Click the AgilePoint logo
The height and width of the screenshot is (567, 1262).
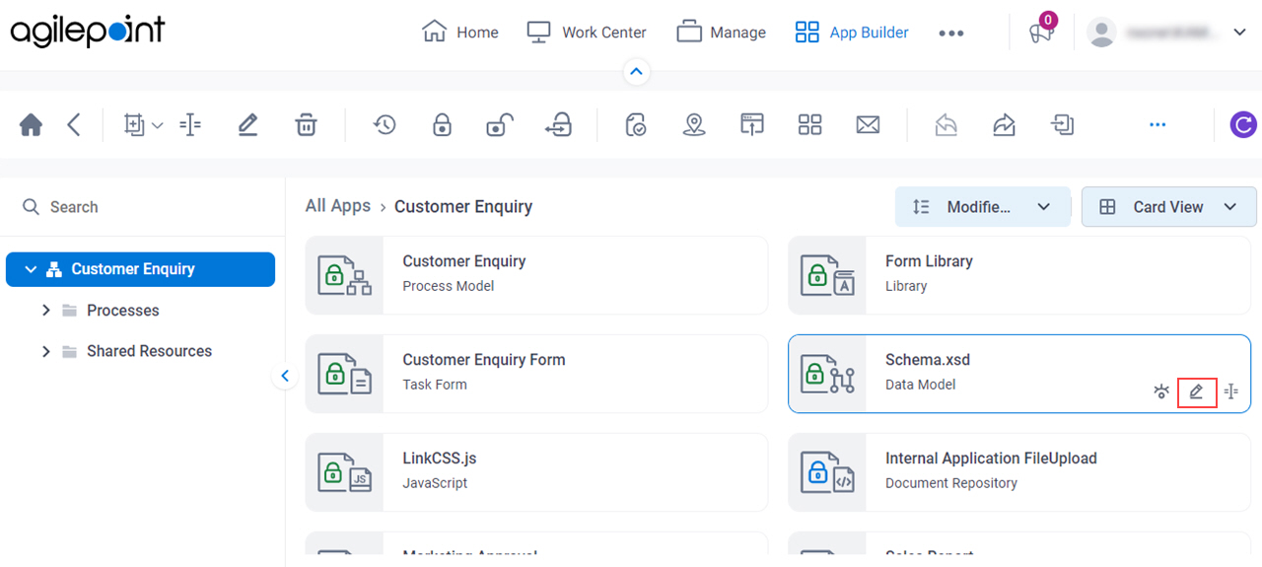[88, 32]
